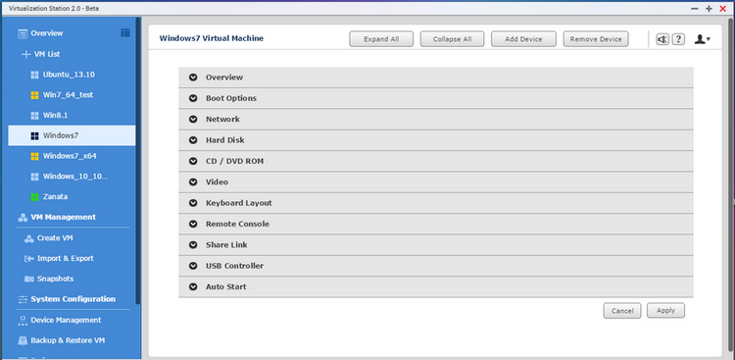Select the Zanata VM green icon
The width and height of the screenshot is (735, 360).
click(34, 197)
